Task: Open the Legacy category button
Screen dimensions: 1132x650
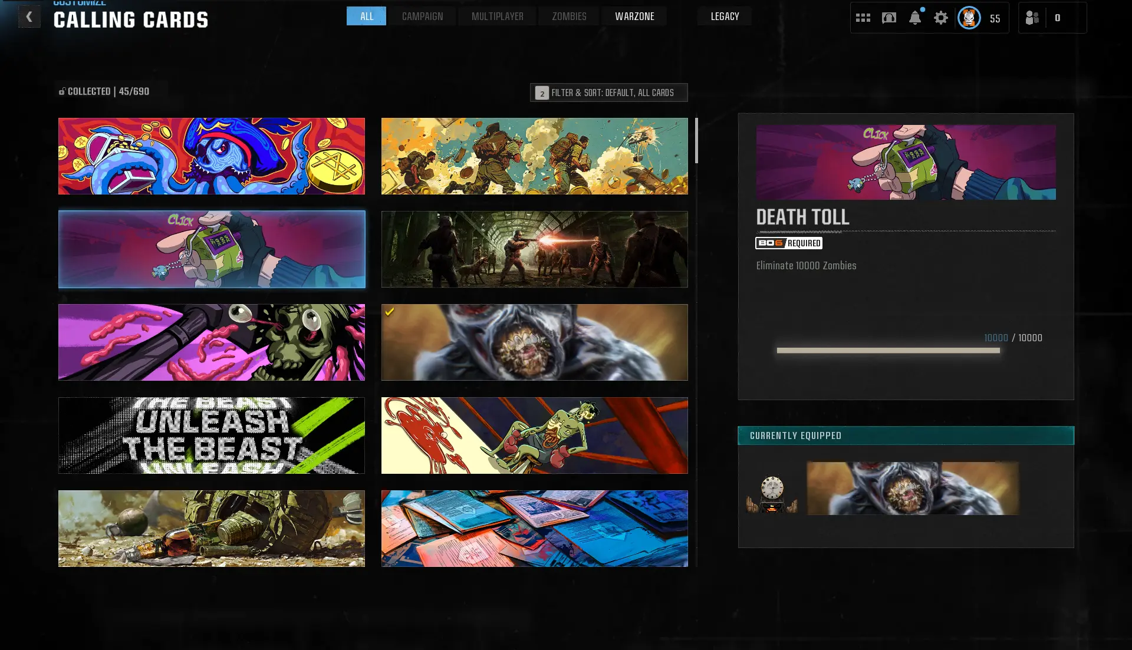Action: [x=725, y=17]
